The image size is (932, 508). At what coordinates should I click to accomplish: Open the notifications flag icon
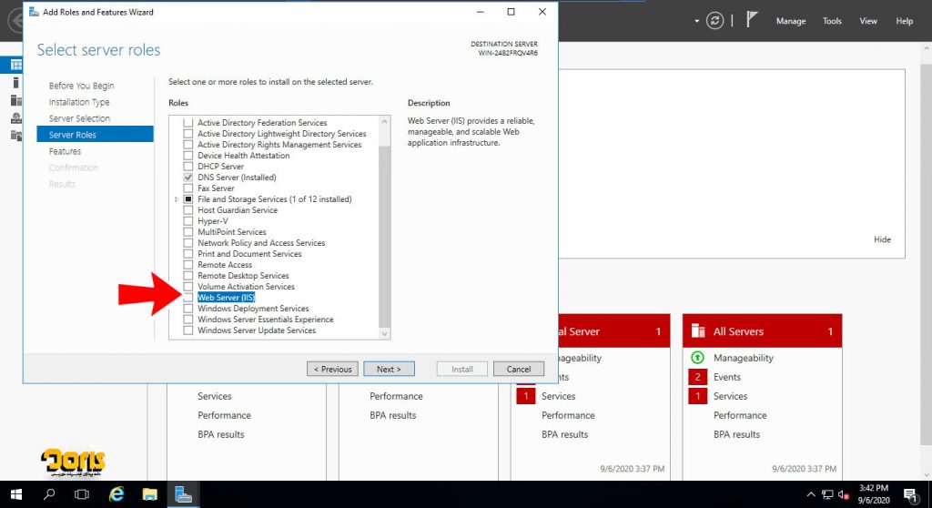pyautogui.click(x=752, y=20)
